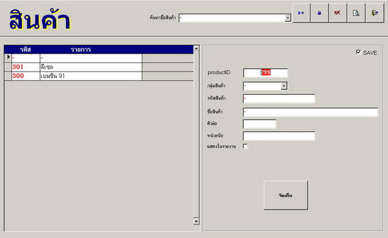Click the first row's red dash code cell
This screenshot has height=238, width=388.
(26, 58)
